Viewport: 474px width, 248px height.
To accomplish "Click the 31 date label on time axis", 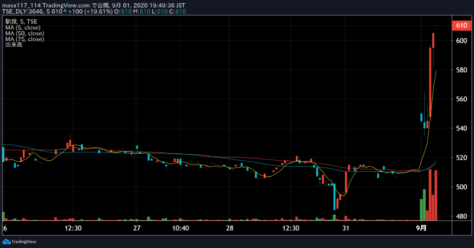I will (346, 228).
